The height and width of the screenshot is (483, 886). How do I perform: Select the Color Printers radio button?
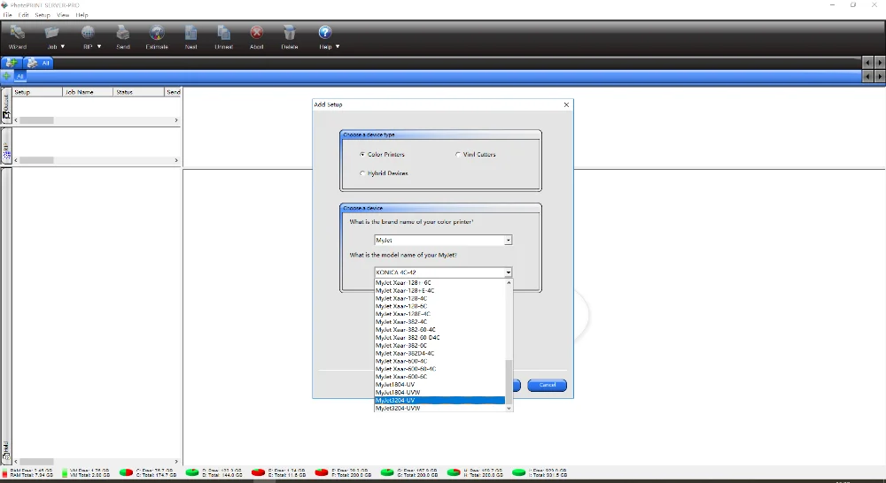point(362,154)
